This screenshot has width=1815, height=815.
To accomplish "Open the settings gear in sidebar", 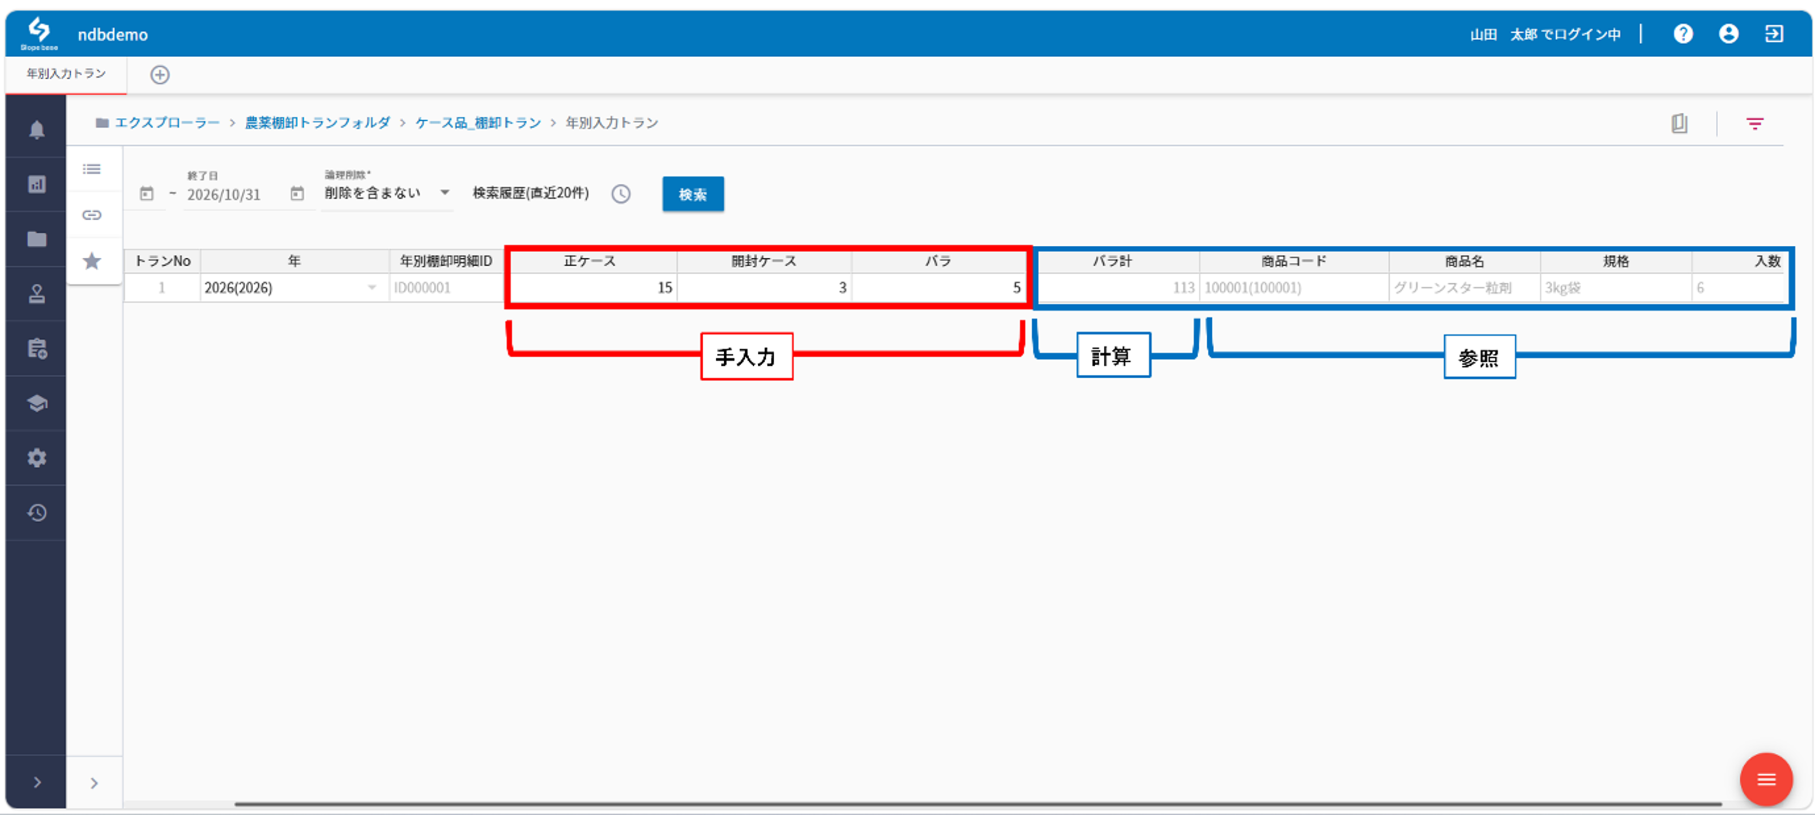I will (37, 458).
